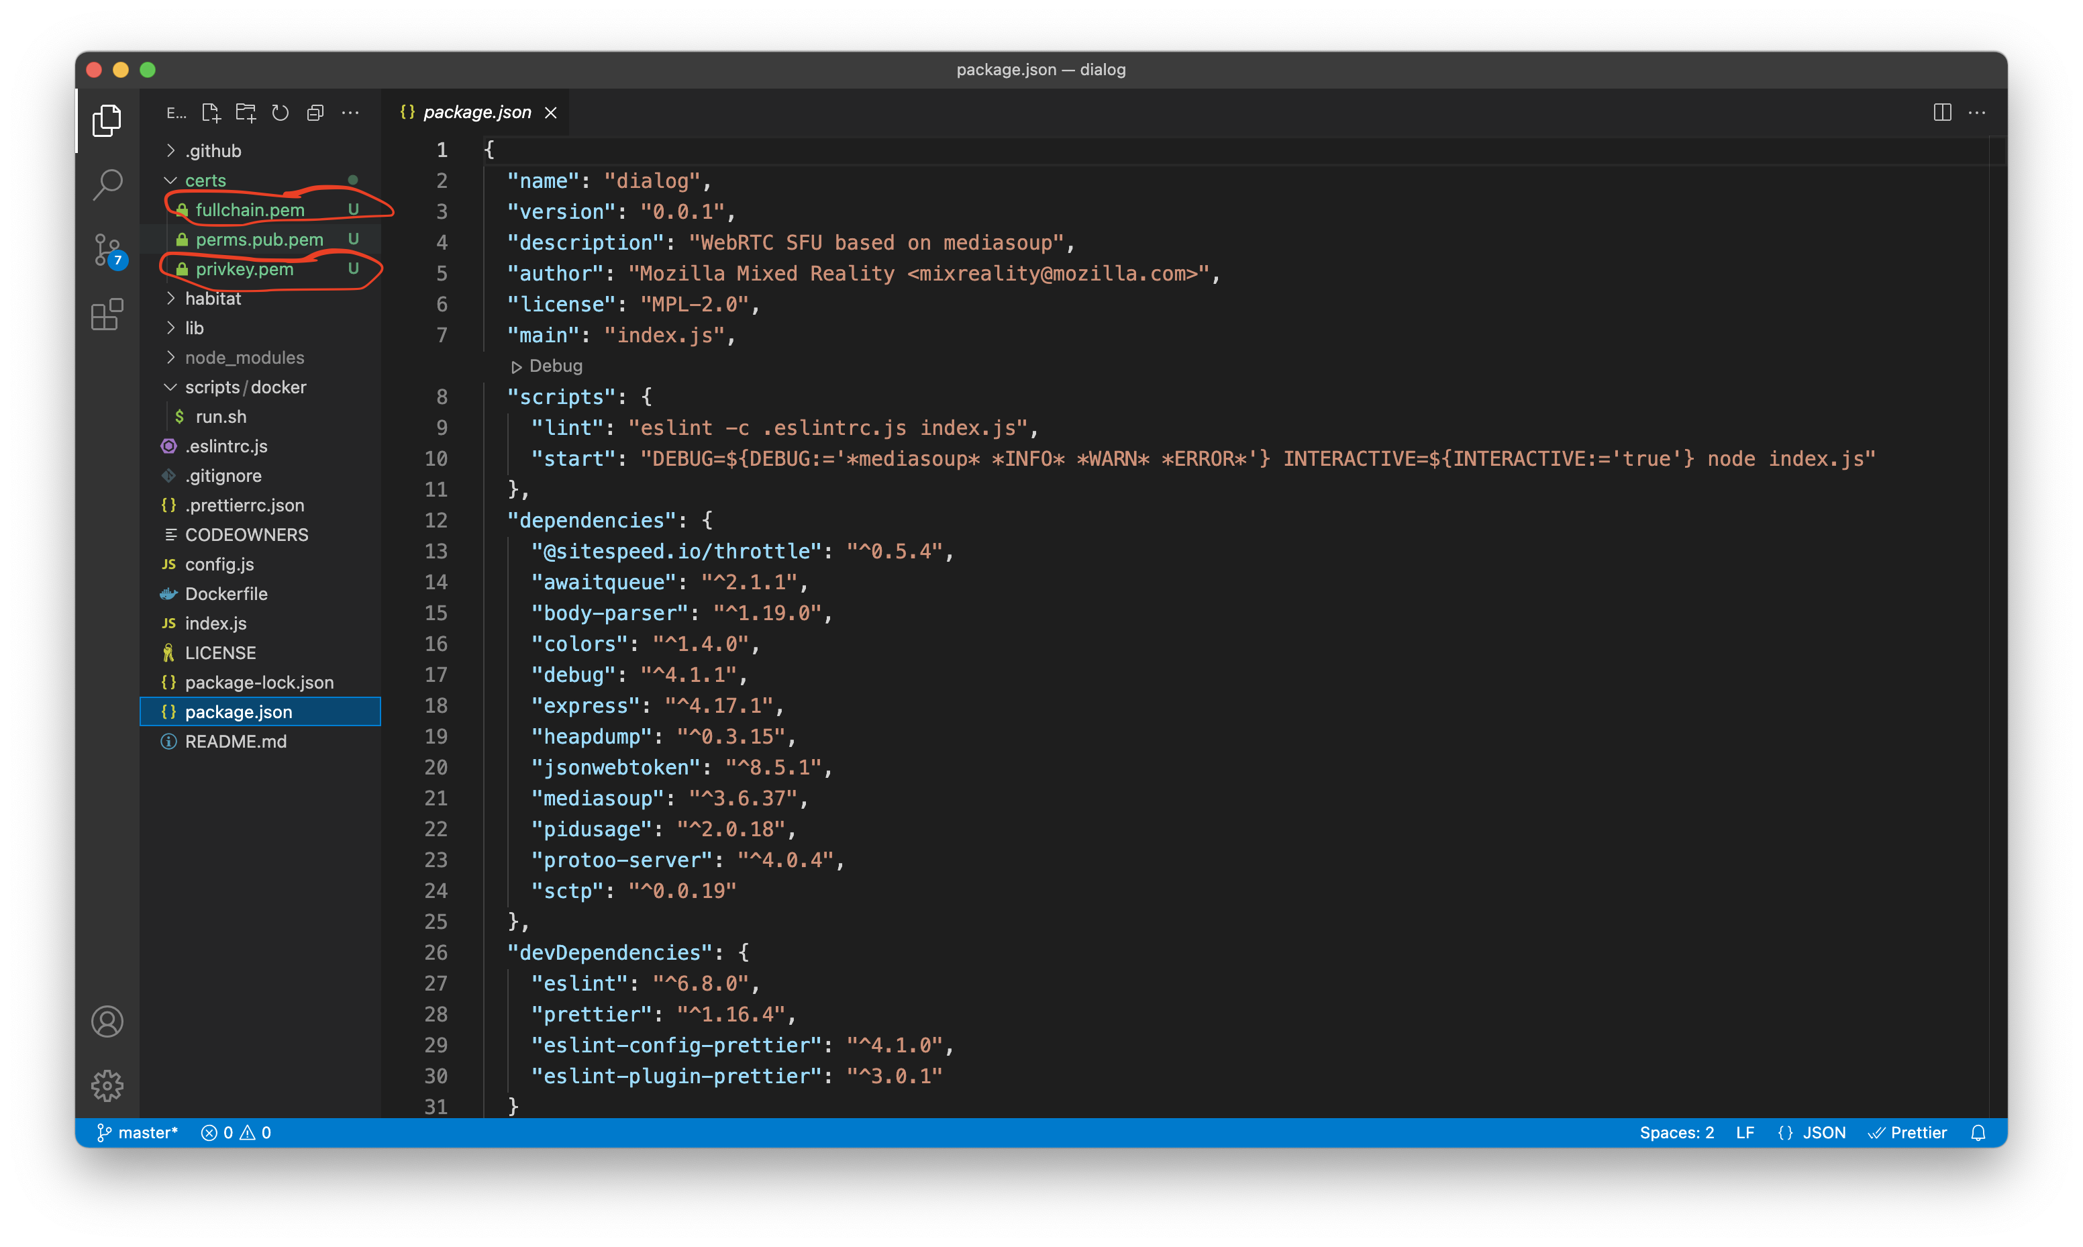Open .gitignore file
The height and width of the screenshot is (1247, 2083).
click(260, 476)
